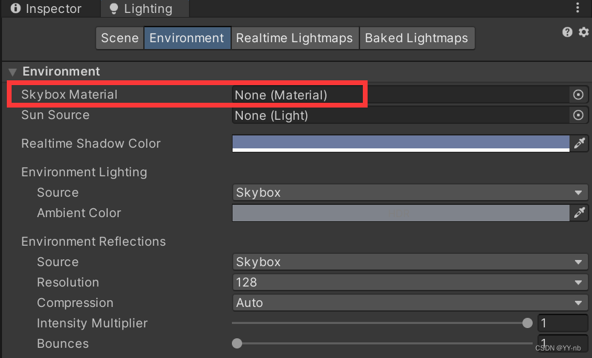Click the Realtime Shadow Color label

pyautogui.click(x=91, y=144)
